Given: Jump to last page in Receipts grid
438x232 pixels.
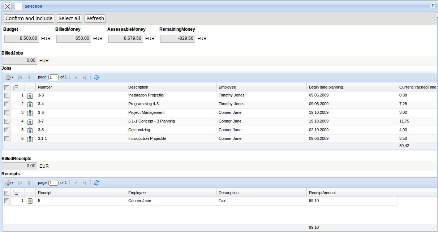Looking at the screenshot, I should (x=84, y=183).
